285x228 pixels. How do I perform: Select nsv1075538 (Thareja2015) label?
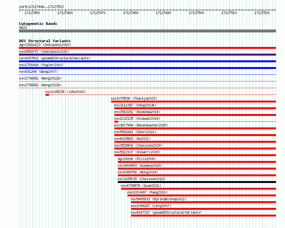134,98
